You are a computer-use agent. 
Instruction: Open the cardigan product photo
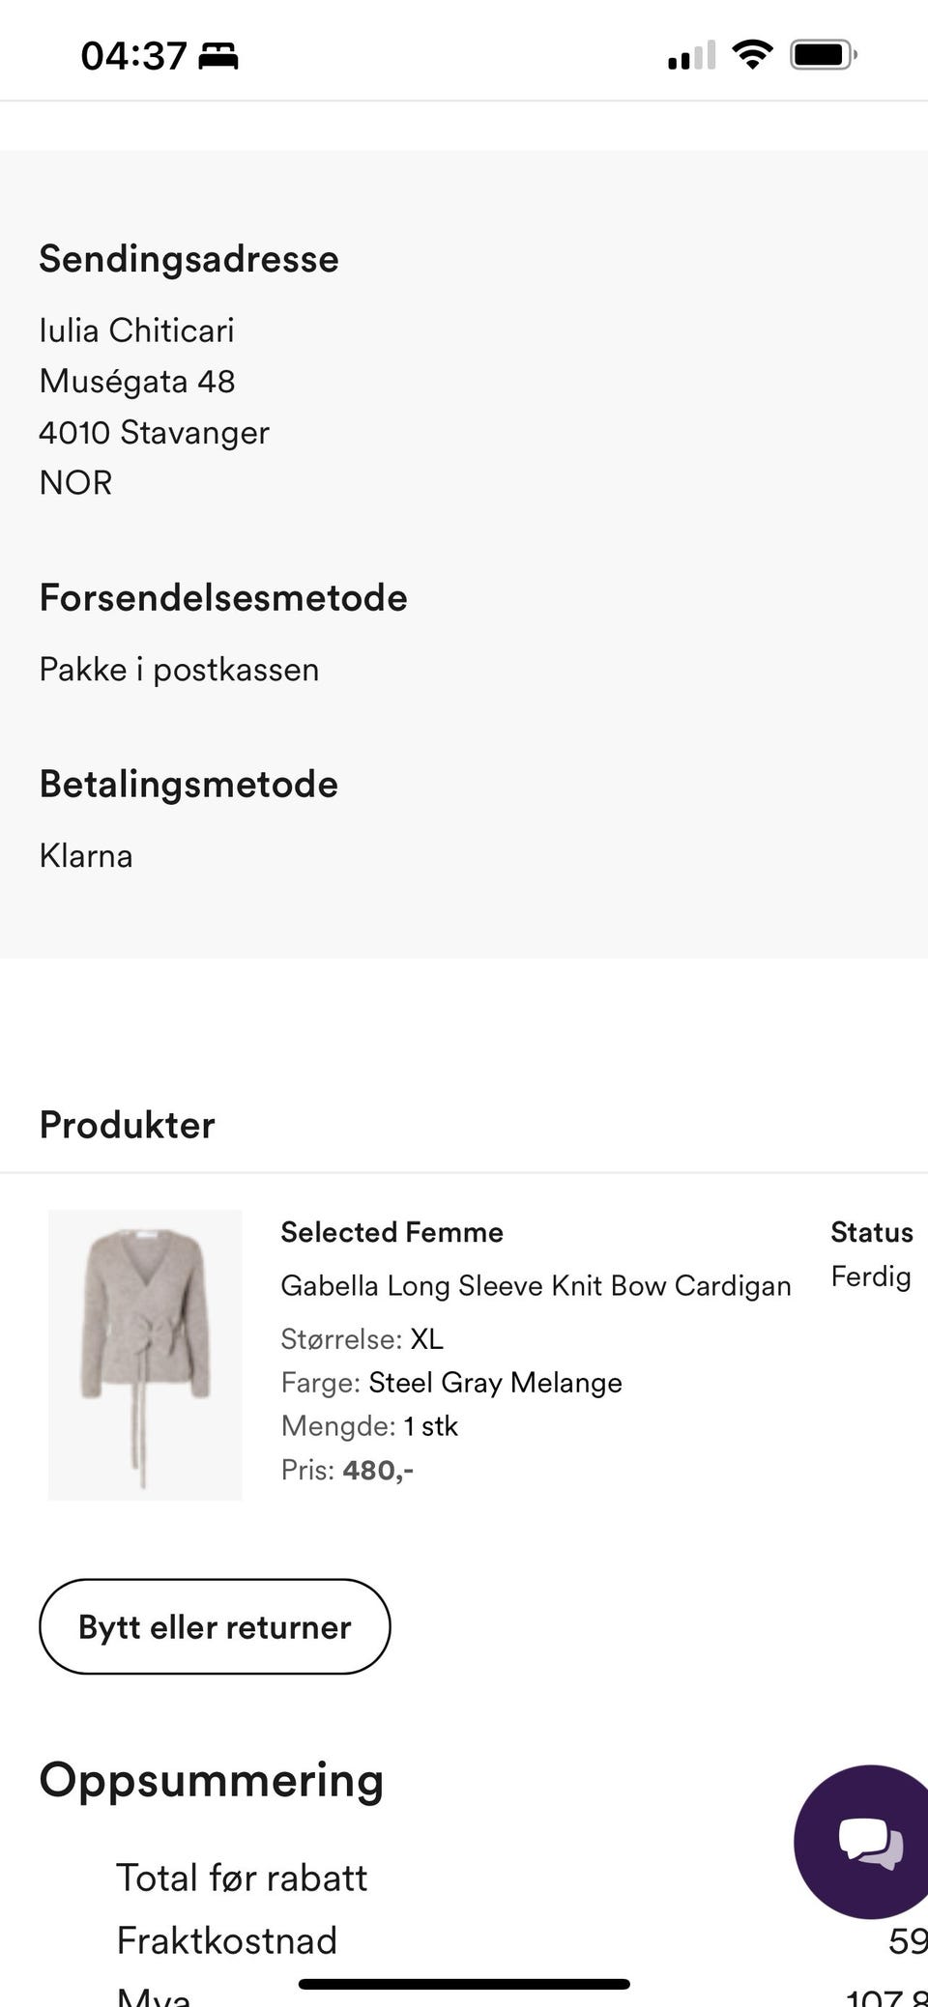(144, 1352)
